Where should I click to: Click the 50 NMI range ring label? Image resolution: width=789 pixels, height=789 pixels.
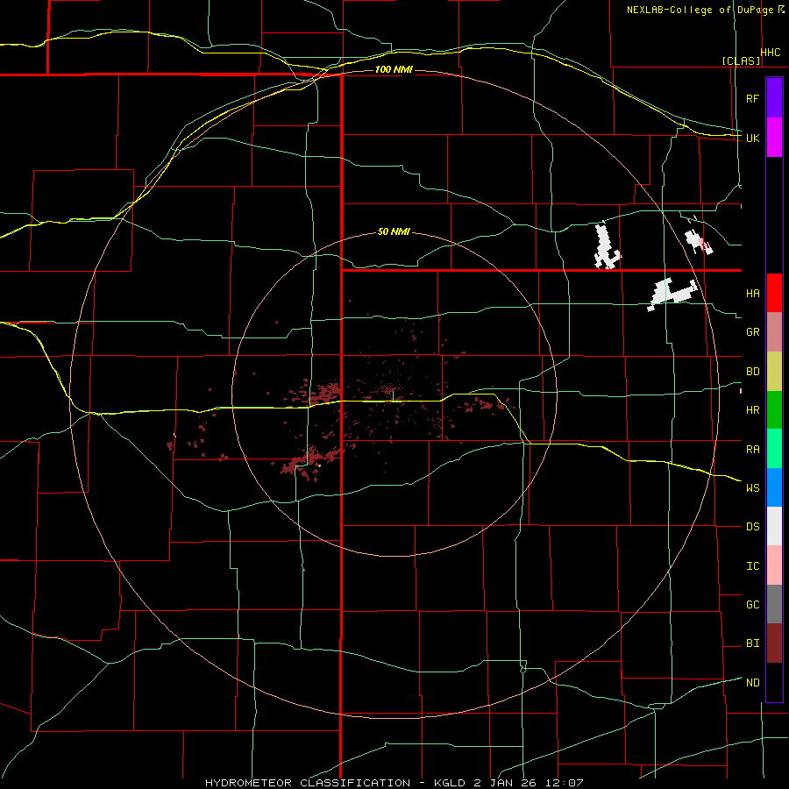(394, 232)
